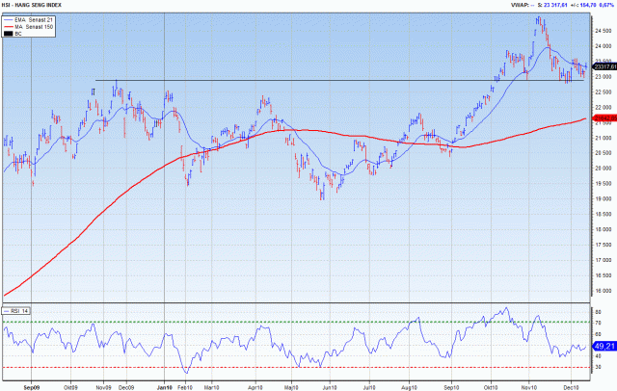This screenshot has height=391, width=617.
Task: Click the Maj10 date on the time axis
Action: coord(292,385)
